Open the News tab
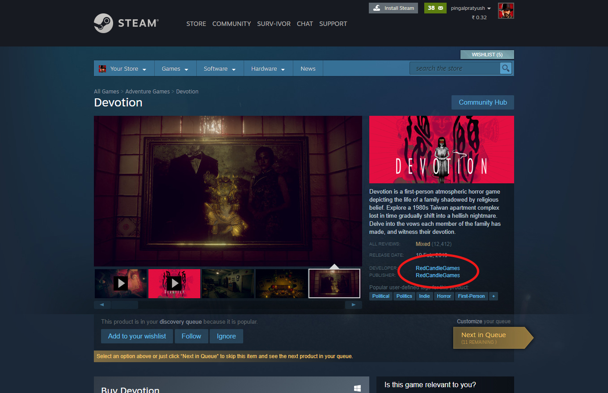Viewport: 608px width, 393px height. [308, 68]
